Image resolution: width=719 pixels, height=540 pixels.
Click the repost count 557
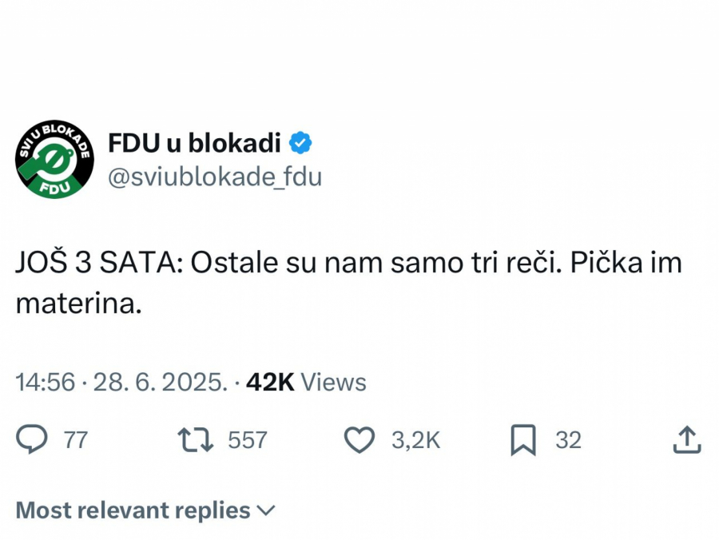[248, 439]
